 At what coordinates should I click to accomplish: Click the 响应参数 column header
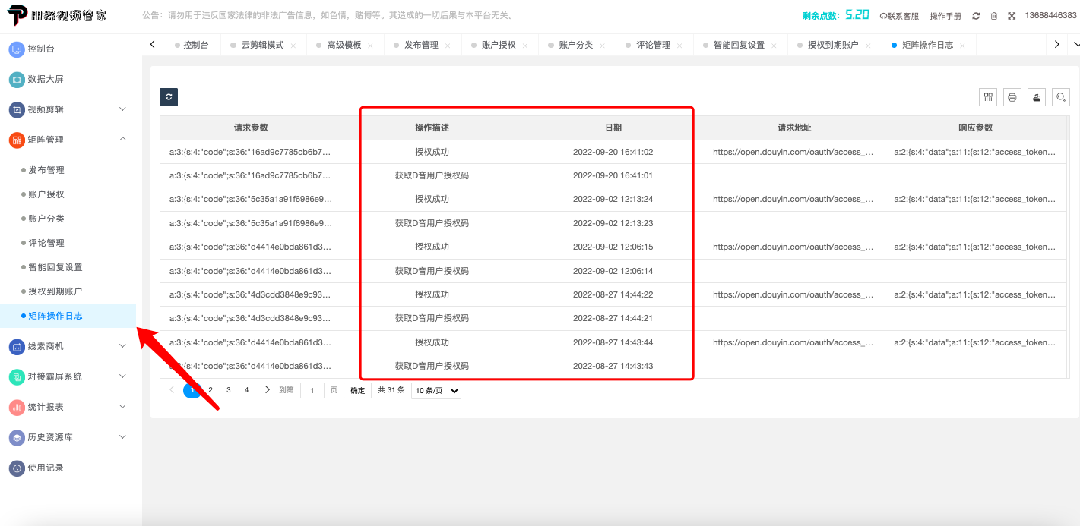click(975, 128)
